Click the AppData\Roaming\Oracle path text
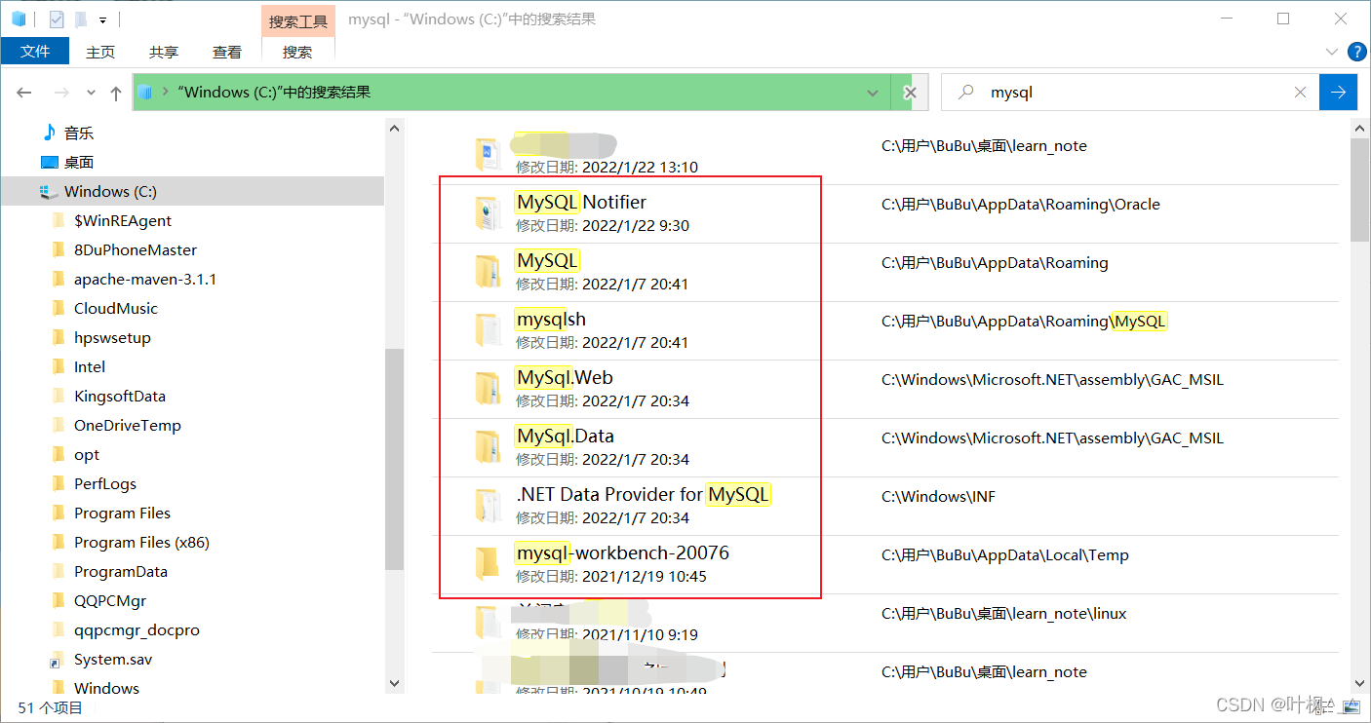Screen dimensions: 1371x723 pyautogui.click(x=1021, y=205)
